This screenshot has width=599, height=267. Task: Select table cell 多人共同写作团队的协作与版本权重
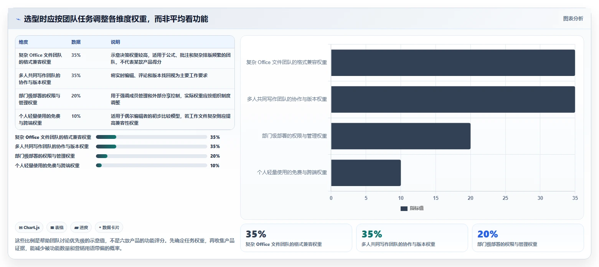[40, 79]
